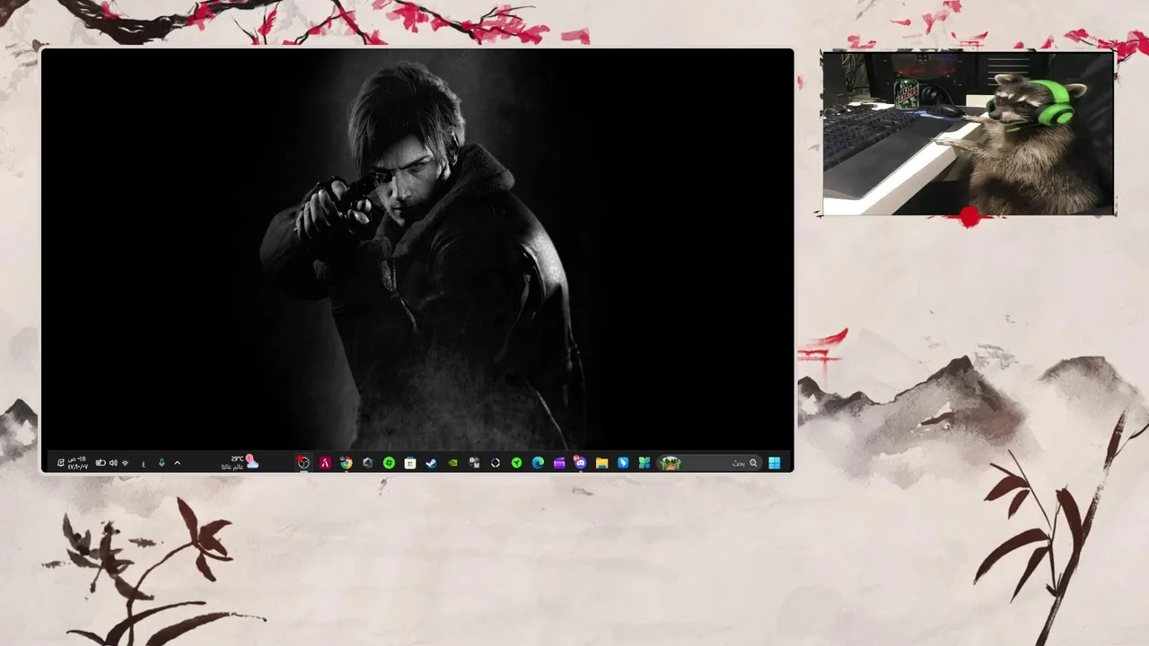Open the BM app icon

(x=474, y=463)
